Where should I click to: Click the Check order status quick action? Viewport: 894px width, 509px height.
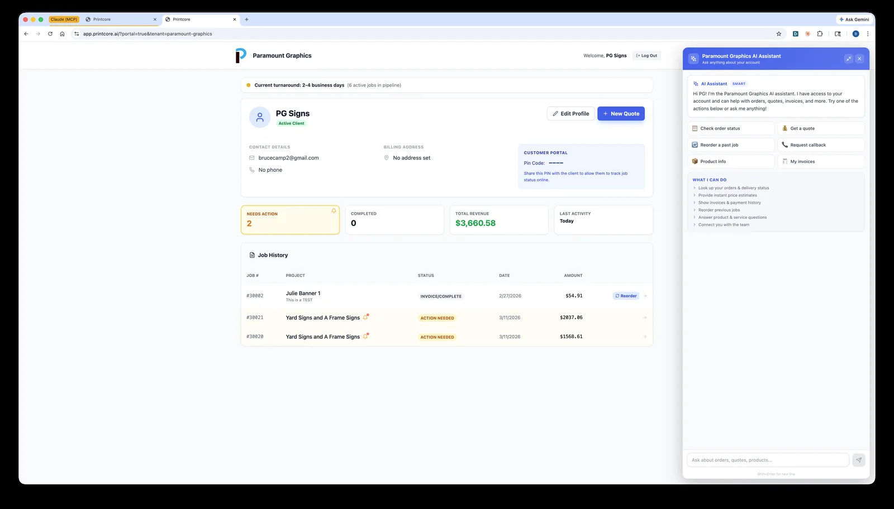pos(731,128)
